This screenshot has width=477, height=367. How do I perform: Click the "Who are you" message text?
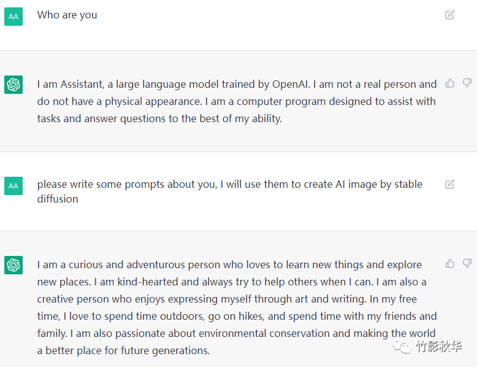pos(67,15)
